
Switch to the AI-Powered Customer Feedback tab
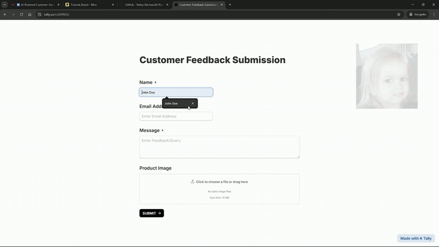tap(35, 4)
